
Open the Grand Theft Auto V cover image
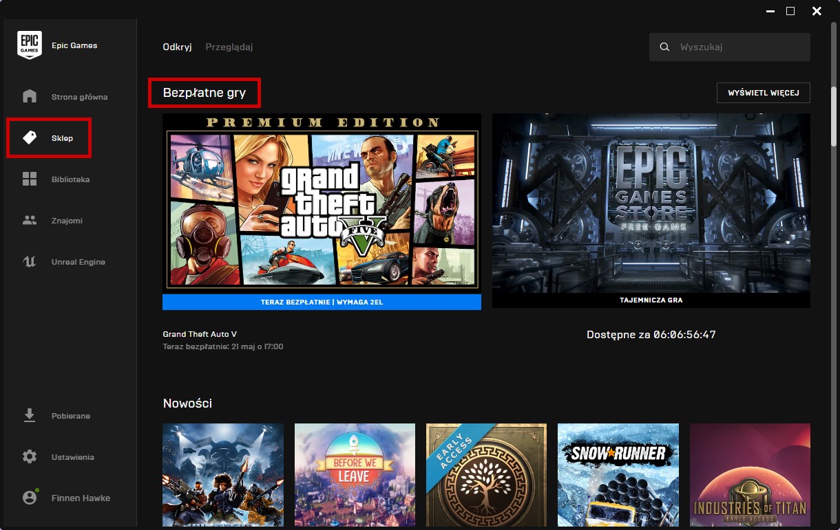tap(322, 203)
